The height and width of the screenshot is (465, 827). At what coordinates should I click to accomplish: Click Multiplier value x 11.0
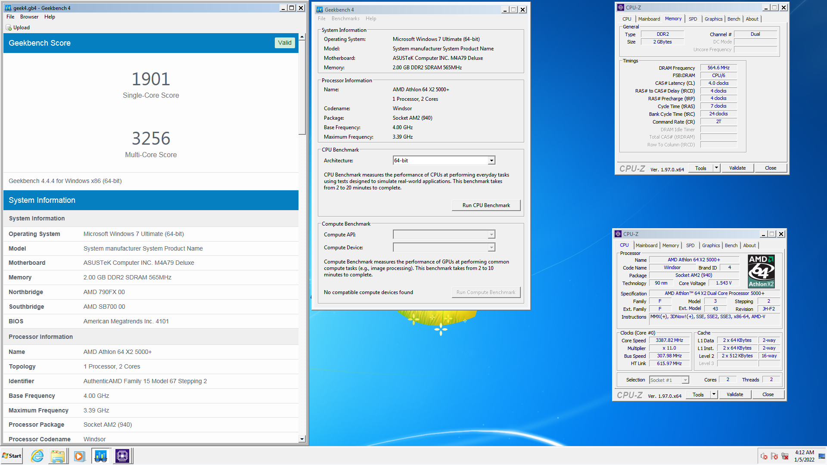pos(669,348)
